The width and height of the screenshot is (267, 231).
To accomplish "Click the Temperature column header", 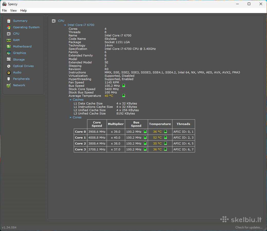I will (x=160, y=124).
